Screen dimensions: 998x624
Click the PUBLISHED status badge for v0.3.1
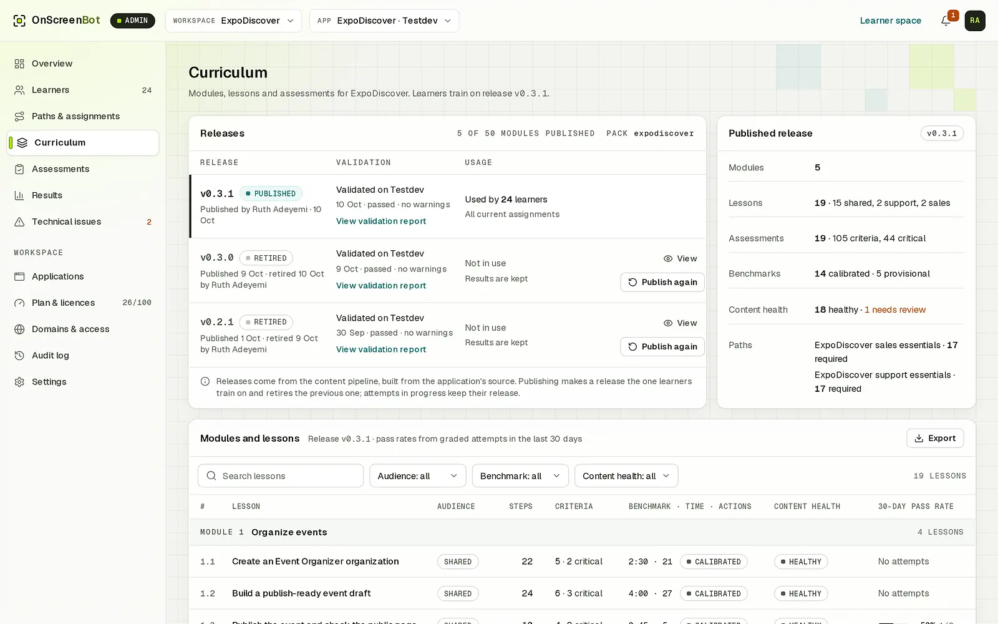click(x=271, y=193)
